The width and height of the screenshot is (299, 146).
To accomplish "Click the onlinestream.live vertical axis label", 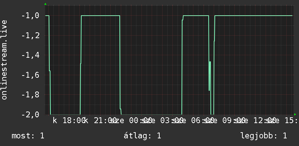I will [x=4, y=60].
